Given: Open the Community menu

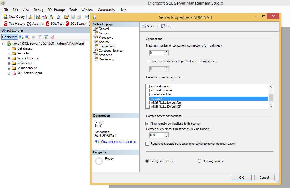Looking at the screenshot, I should (x=107, y=10).
